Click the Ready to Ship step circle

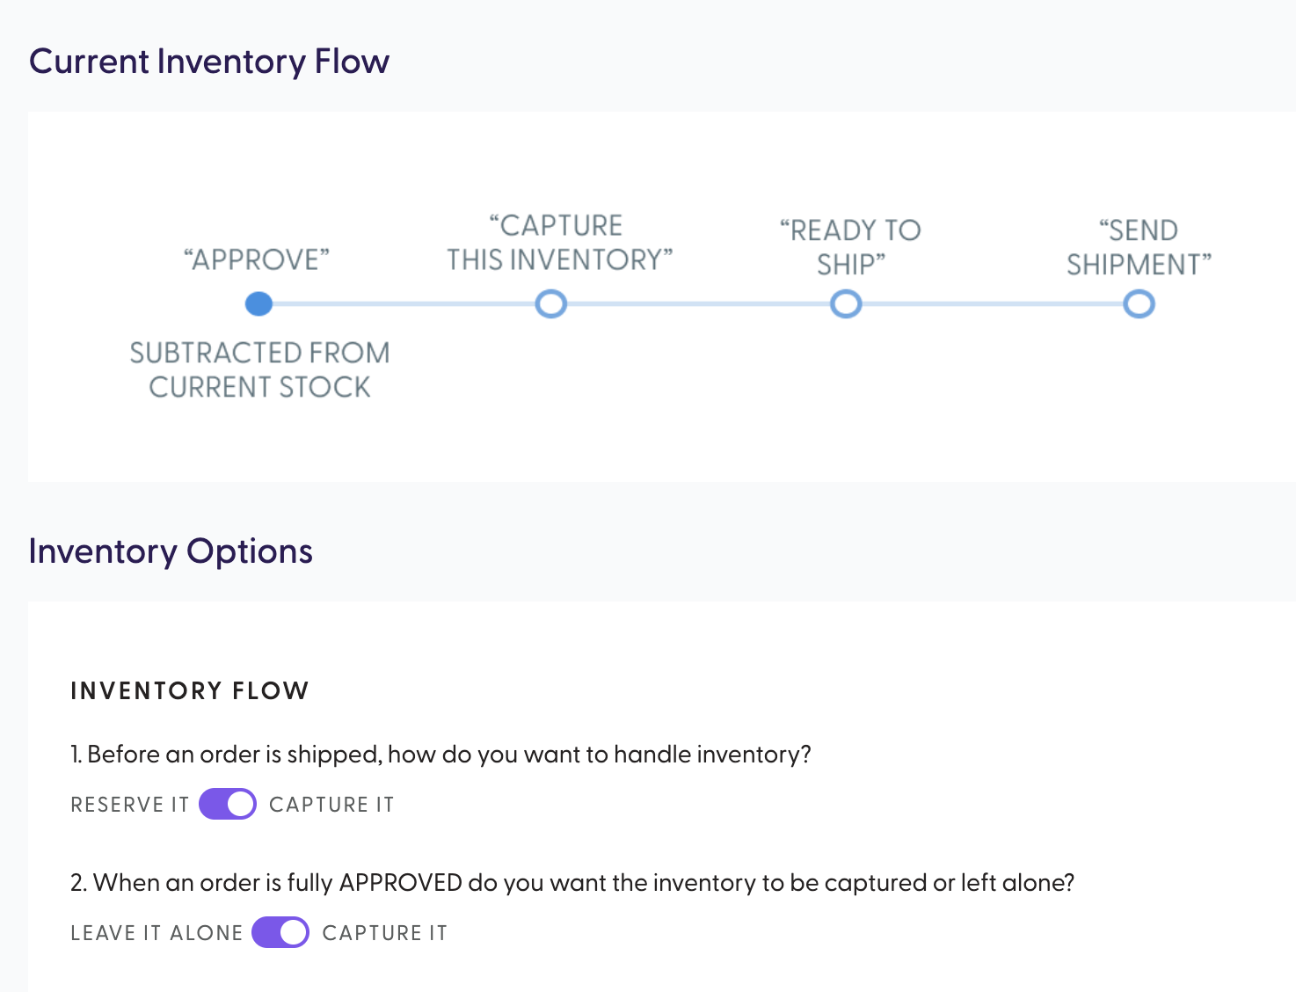pos(846,304)
